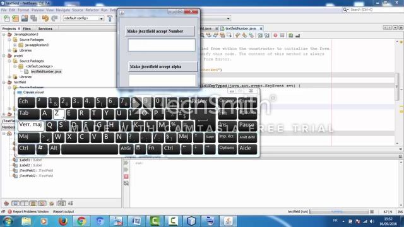Expand Libraries under projet
404x227 pixels.
9,77
